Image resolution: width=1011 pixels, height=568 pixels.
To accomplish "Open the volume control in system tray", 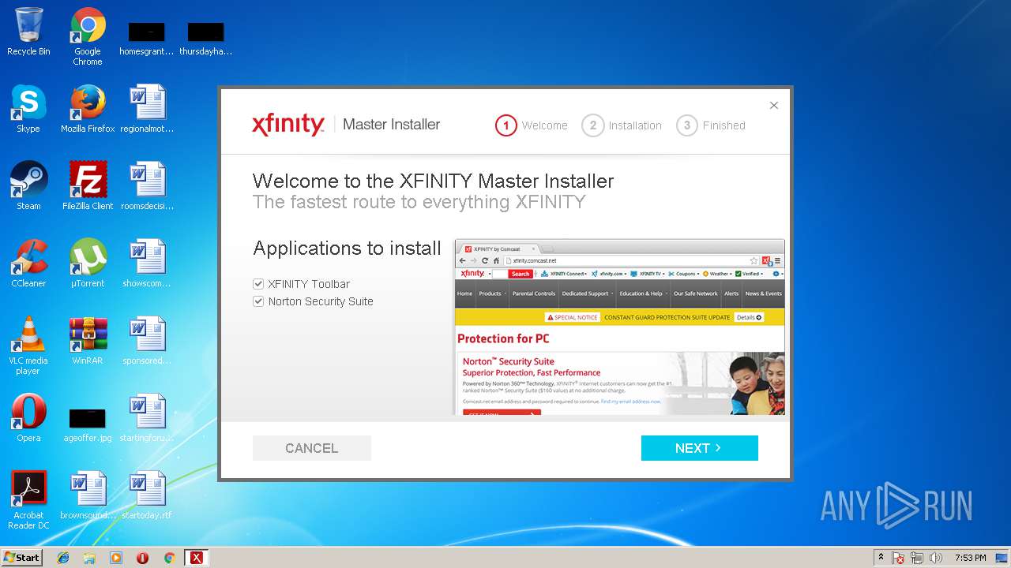I will pyautogui.click(x=936, y=558).
